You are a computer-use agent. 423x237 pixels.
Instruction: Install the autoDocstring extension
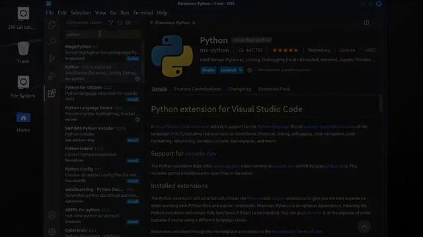(x=133, y=201)
